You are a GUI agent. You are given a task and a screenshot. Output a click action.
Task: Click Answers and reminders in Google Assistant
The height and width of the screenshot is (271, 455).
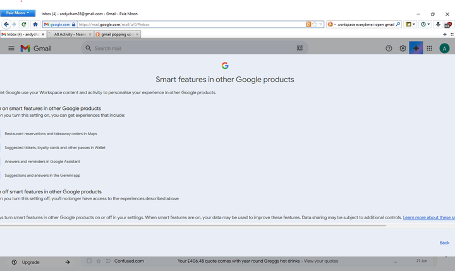42,162
